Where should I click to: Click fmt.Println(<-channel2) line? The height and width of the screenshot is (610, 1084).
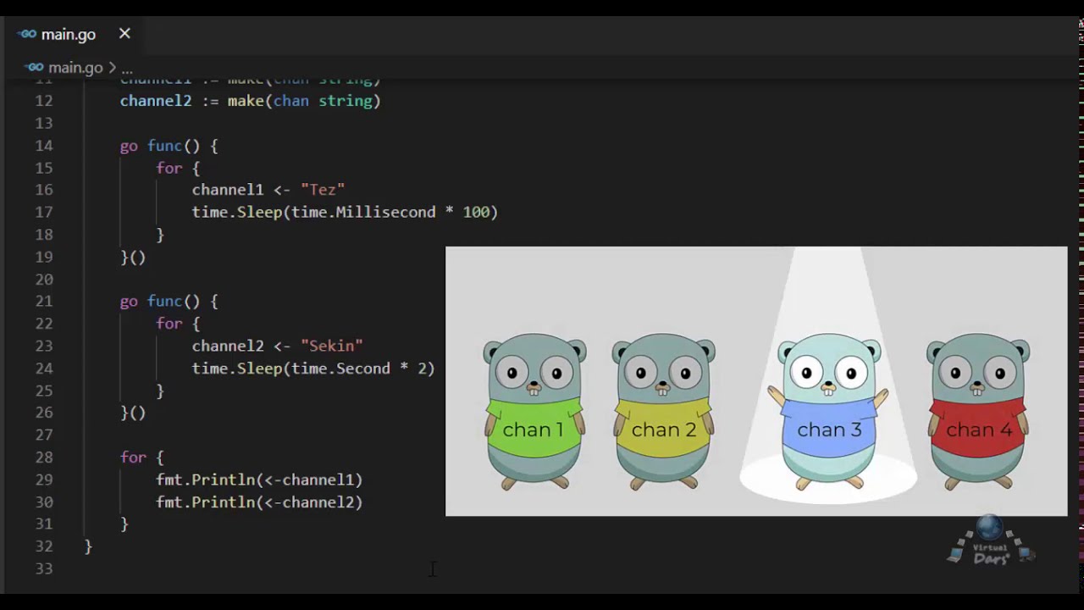259,502
